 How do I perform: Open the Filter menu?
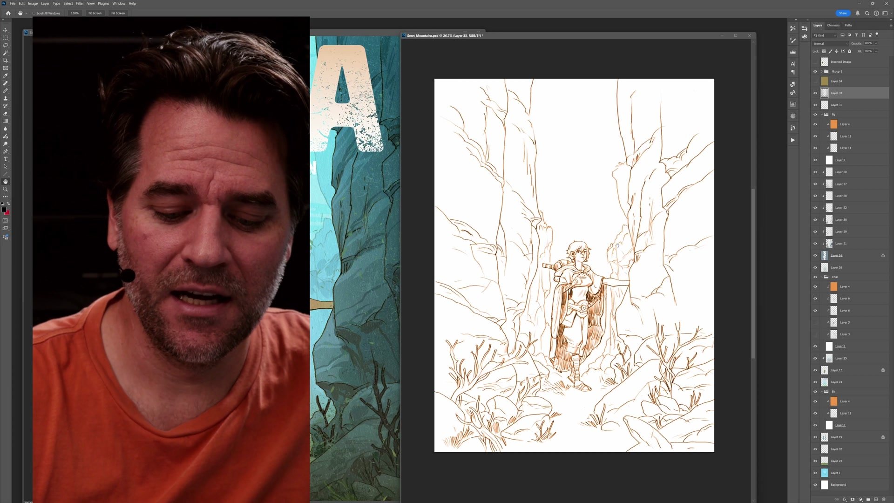pos(80,3)
